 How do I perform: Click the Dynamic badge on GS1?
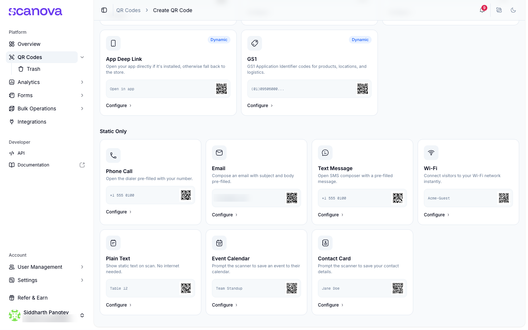click(360, 40)
